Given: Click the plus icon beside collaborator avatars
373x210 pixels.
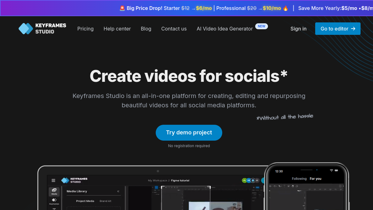Looking at the screenshot, I should [x=257, y=180].
